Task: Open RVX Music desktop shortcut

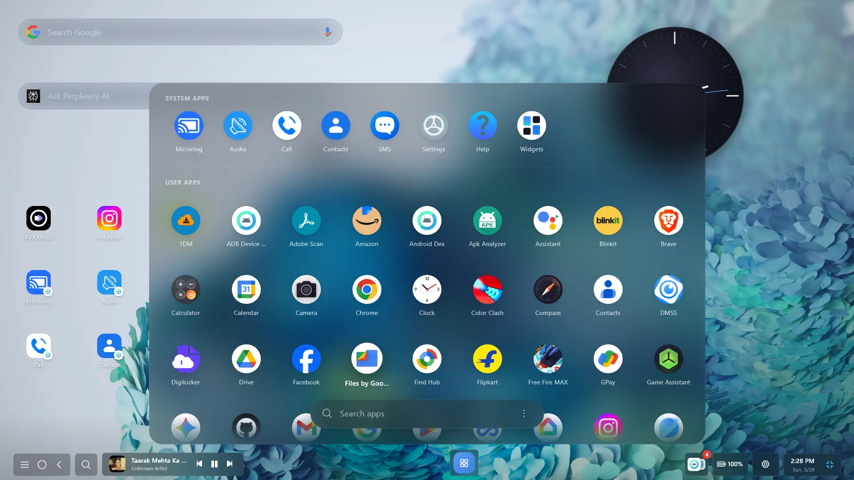Action: pos(39,218)
